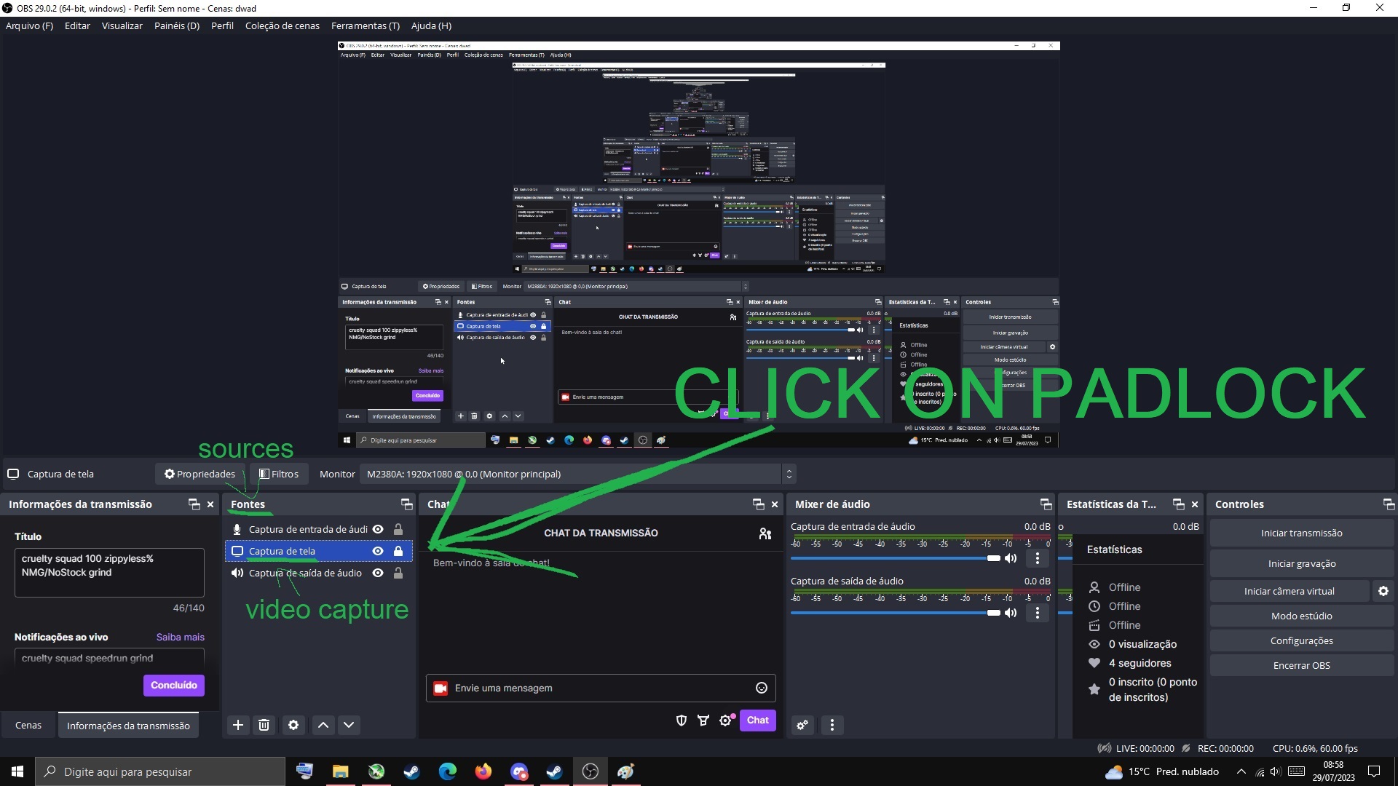Remove selected source with trash icon
The width and height of the screenshot is (1398, 786).
264,725
